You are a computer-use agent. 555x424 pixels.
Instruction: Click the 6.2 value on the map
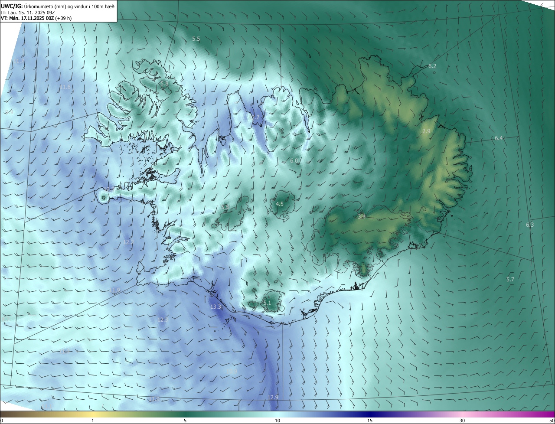tap(432, 66)
